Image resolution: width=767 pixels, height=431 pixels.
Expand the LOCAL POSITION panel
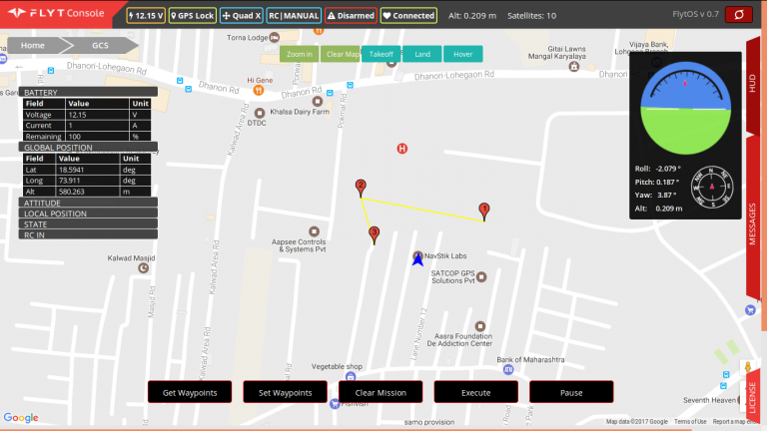coord(88,214)
